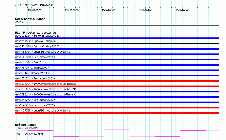Screen dimensions: 226x140
Task: Click the TANC1|NM_033394 gene label
Action: [x=27, y=128]
